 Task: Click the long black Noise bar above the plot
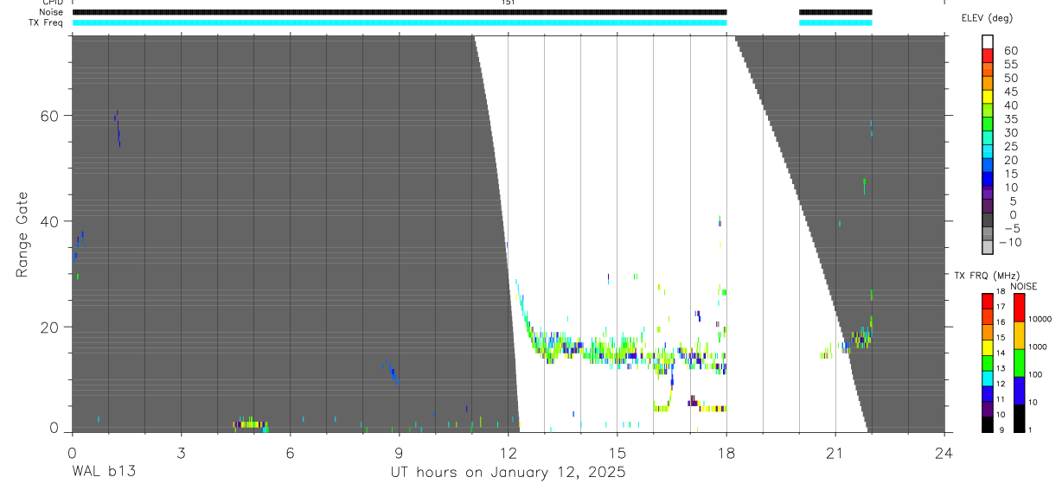coord(400,12)
